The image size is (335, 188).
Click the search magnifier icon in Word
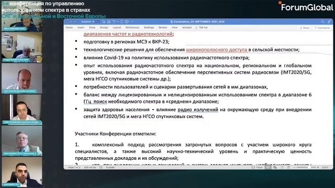point(322,22)
